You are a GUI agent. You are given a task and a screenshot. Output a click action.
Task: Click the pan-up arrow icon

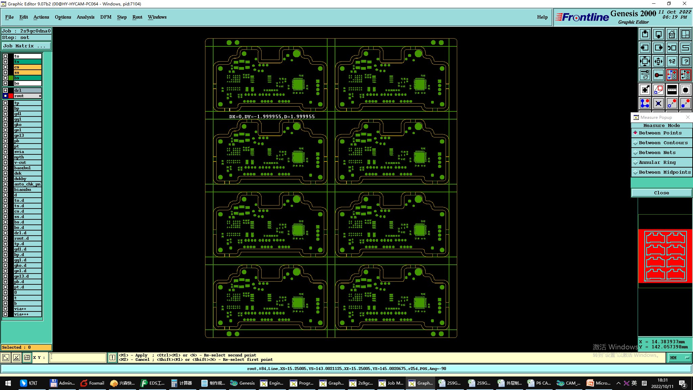645,34
